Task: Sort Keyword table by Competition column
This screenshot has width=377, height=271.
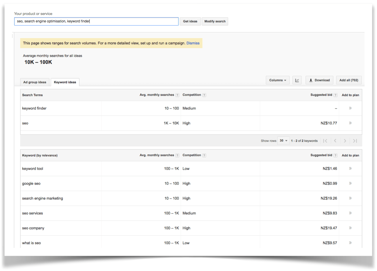Action: (192, 155)
